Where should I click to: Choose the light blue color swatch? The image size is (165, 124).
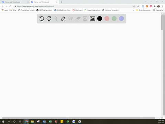pyautogui.click(x=121, y=19)
